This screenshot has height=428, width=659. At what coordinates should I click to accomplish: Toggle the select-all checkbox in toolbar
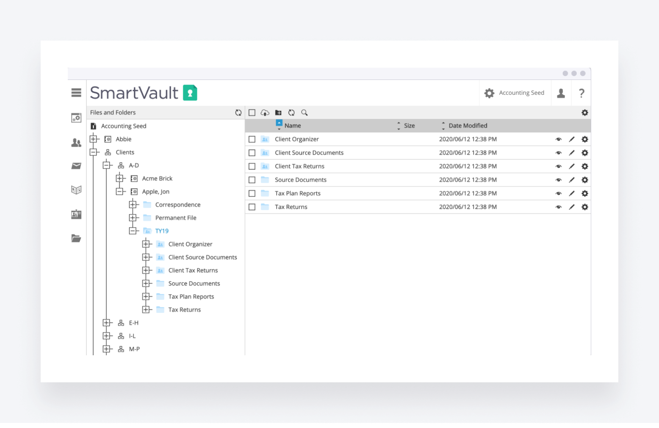[x=252, y=112]
